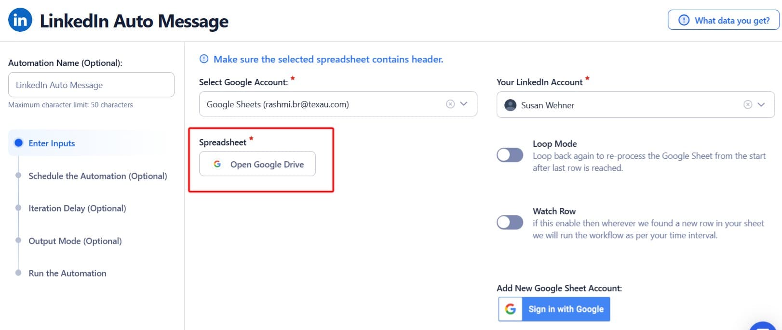Clear the selected Google account with X icon
The height and width of the screenshot is (330, 782).
pos(450,104)
